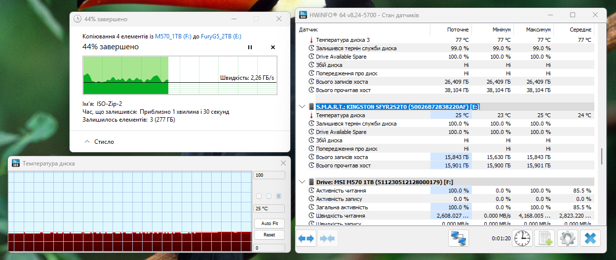The width and height of the screenshot is (616, 260).
Task: Click the Температура диска graph window icon
Action: [15, 163]
